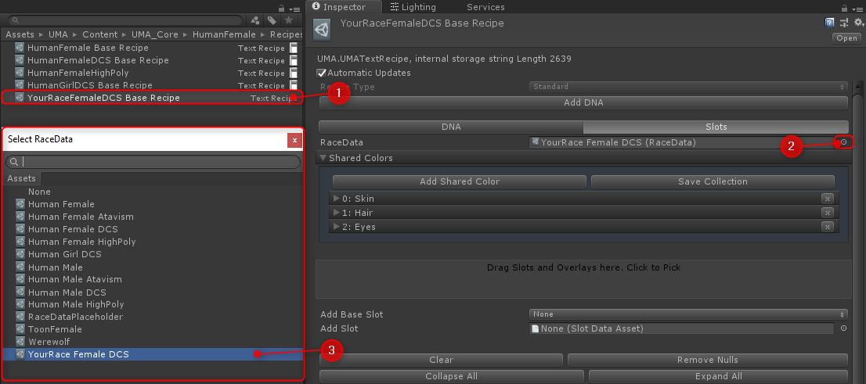Open the Inspector gear settings menu
Image resolution: width=866 pixels, height=384 pixels.
pyautogui.click(x=857, y=23)
